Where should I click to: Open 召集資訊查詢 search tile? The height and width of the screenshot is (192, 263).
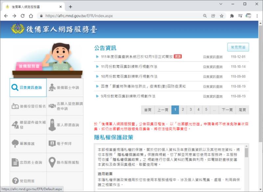click(28, 87)
